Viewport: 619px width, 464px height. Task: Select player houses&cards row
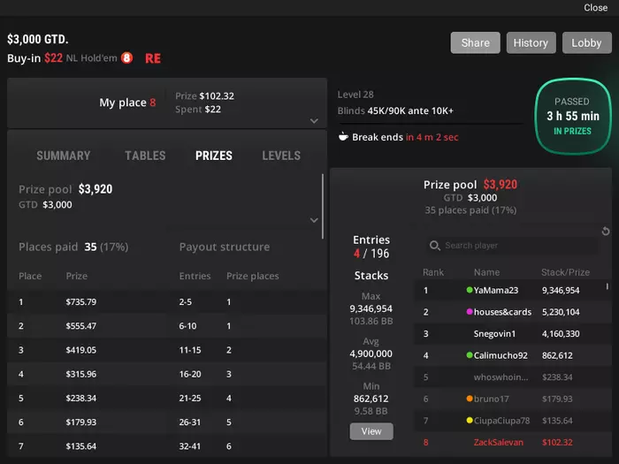tap(512, 312)
